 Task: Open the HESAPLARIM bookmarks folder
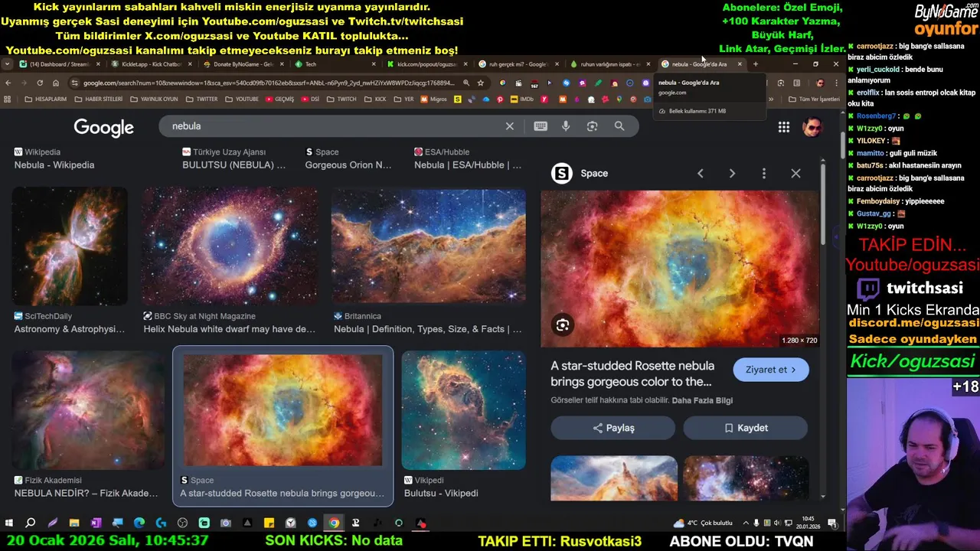coord(45,99)
